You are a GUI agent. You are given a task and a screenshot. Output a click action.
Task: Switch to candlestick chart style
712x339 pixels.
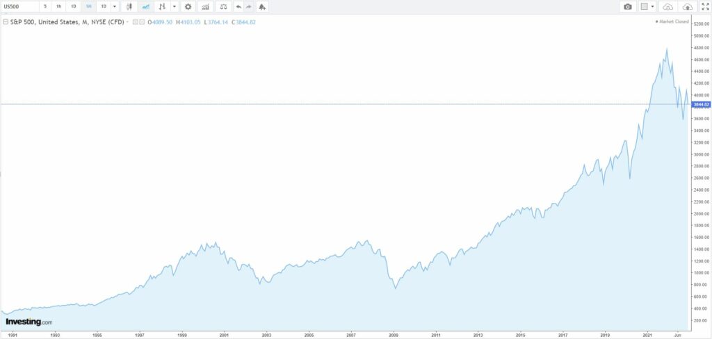129,6
